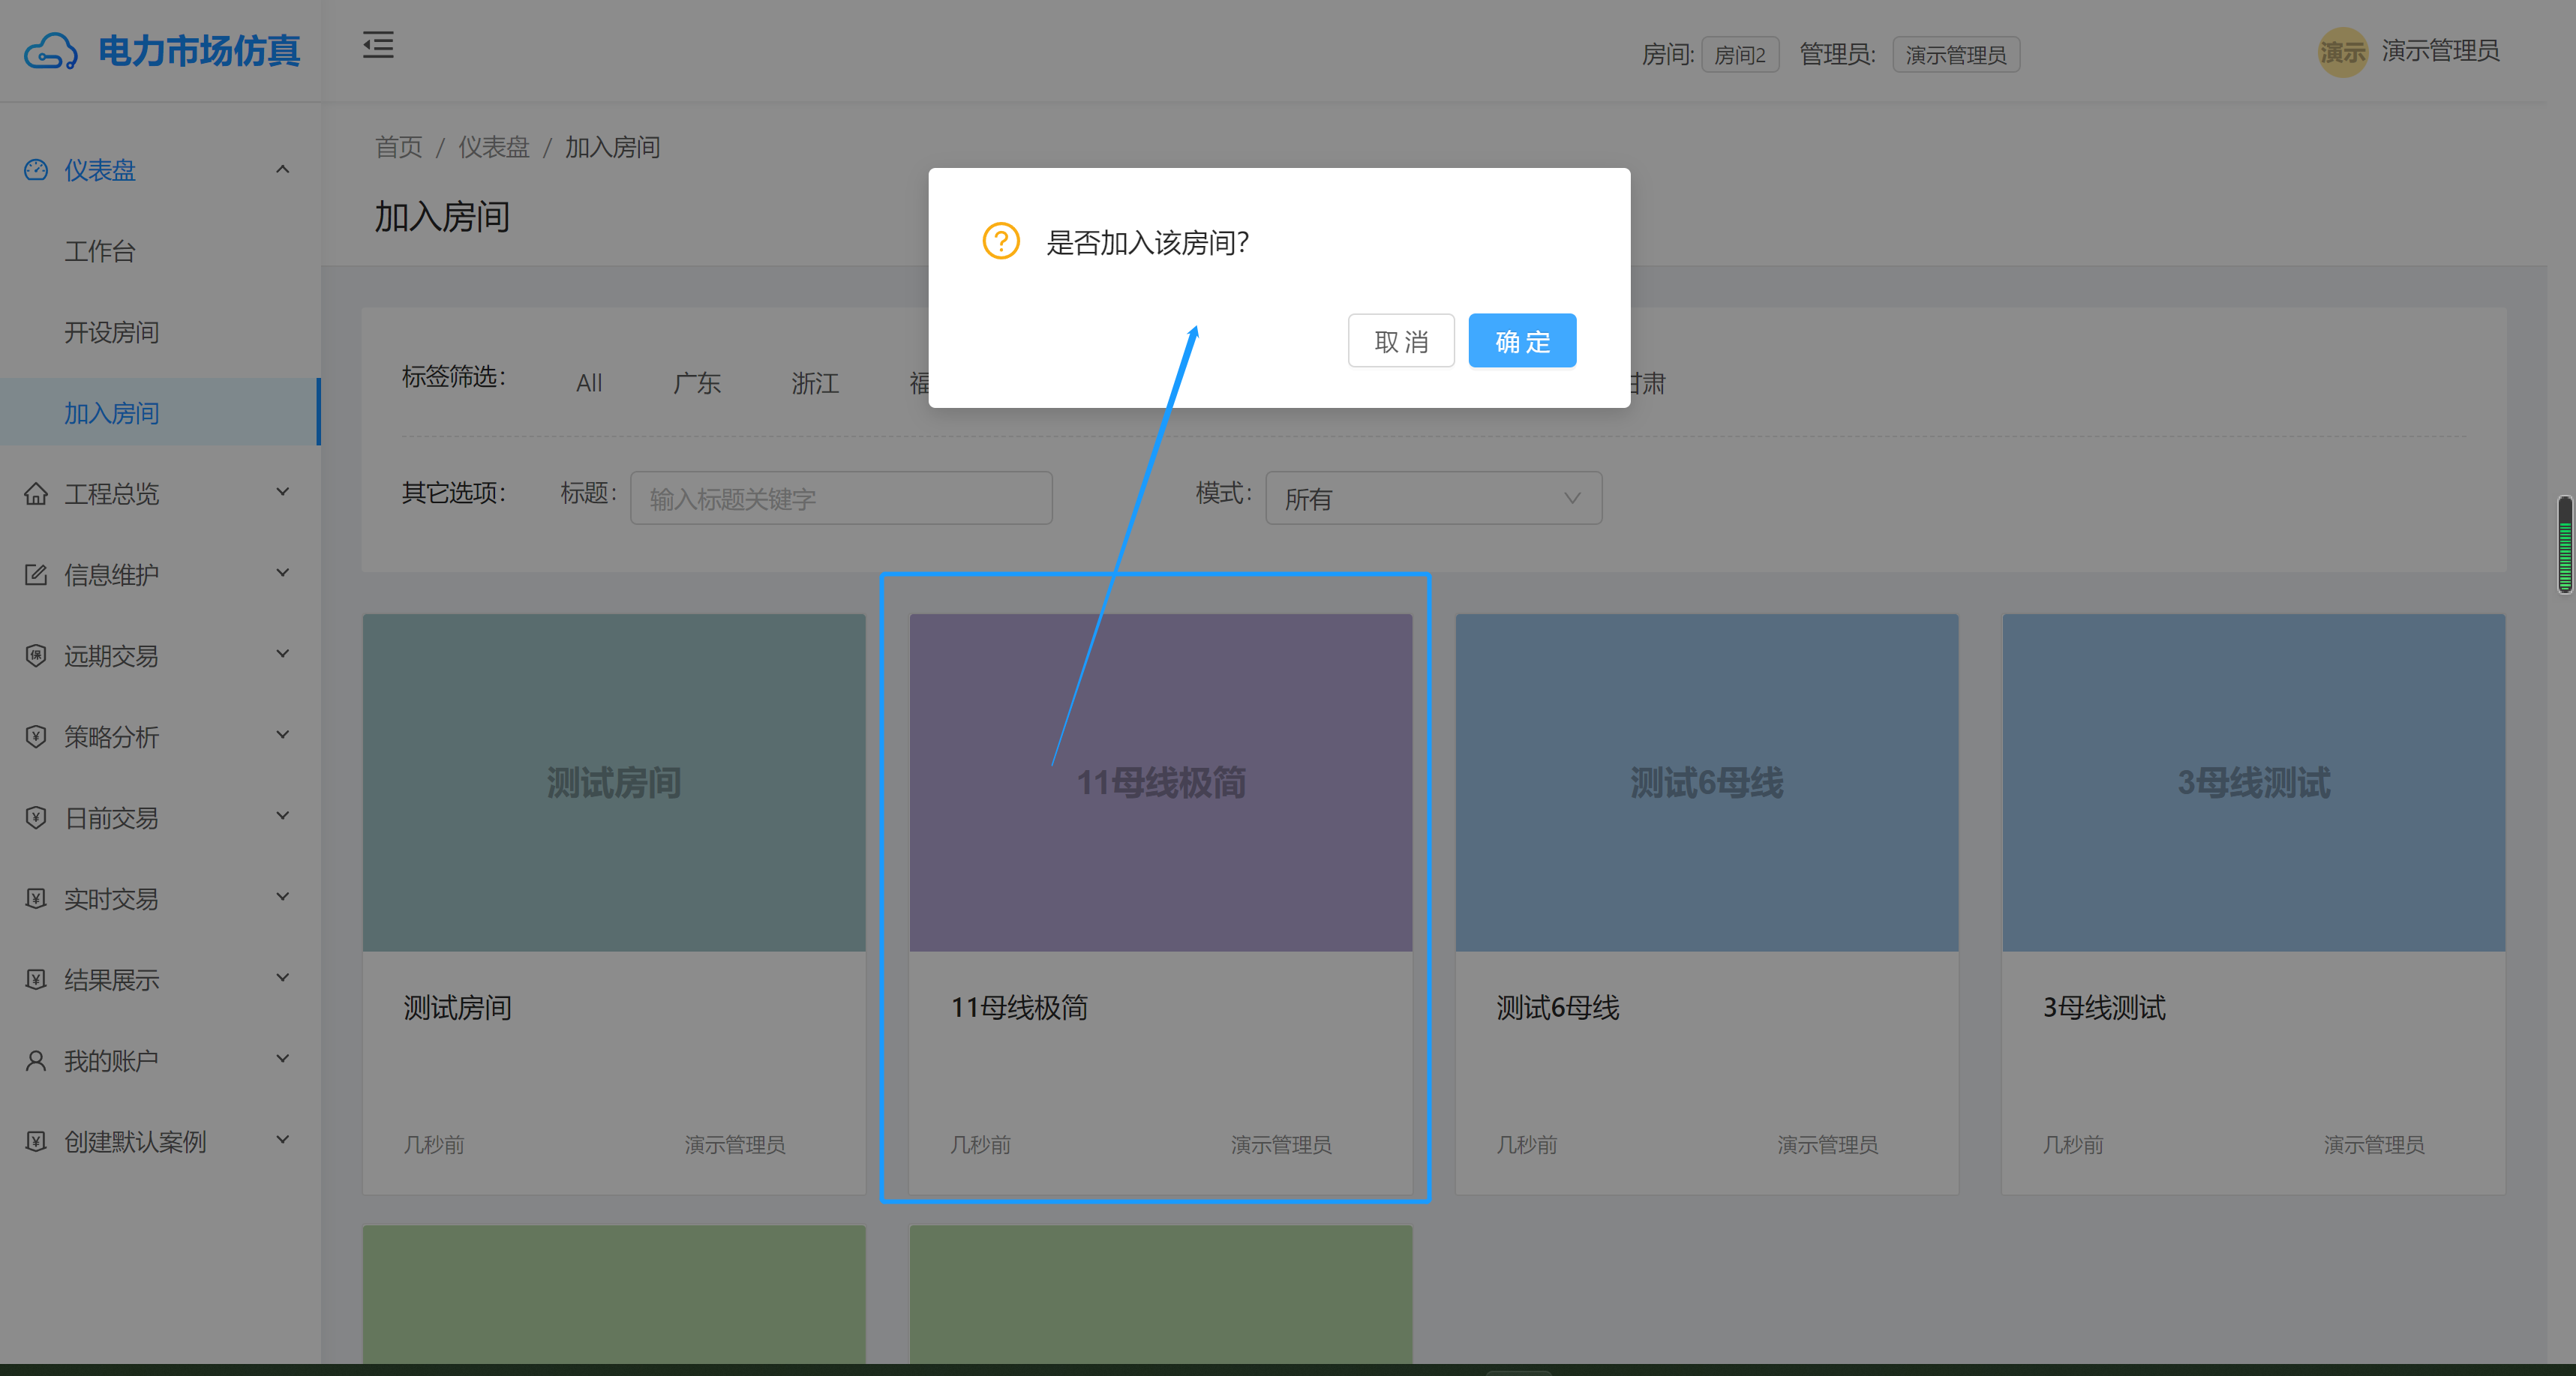The width and height of the screenshot is (2576, 1376).
Task: Click the 远期交易 shield icon
Action: coord(36,655)
